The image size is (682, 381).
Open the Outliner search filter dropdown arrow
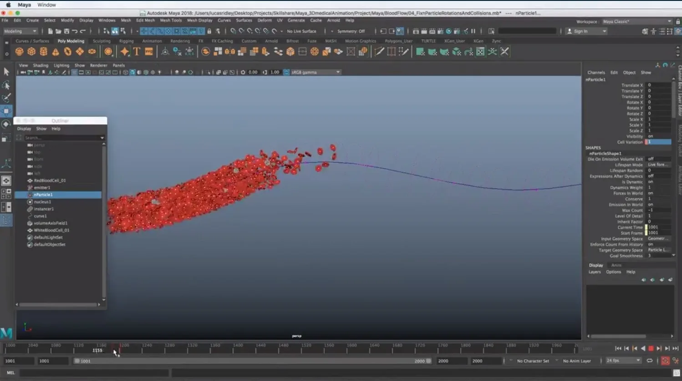(x=102, y=137)
